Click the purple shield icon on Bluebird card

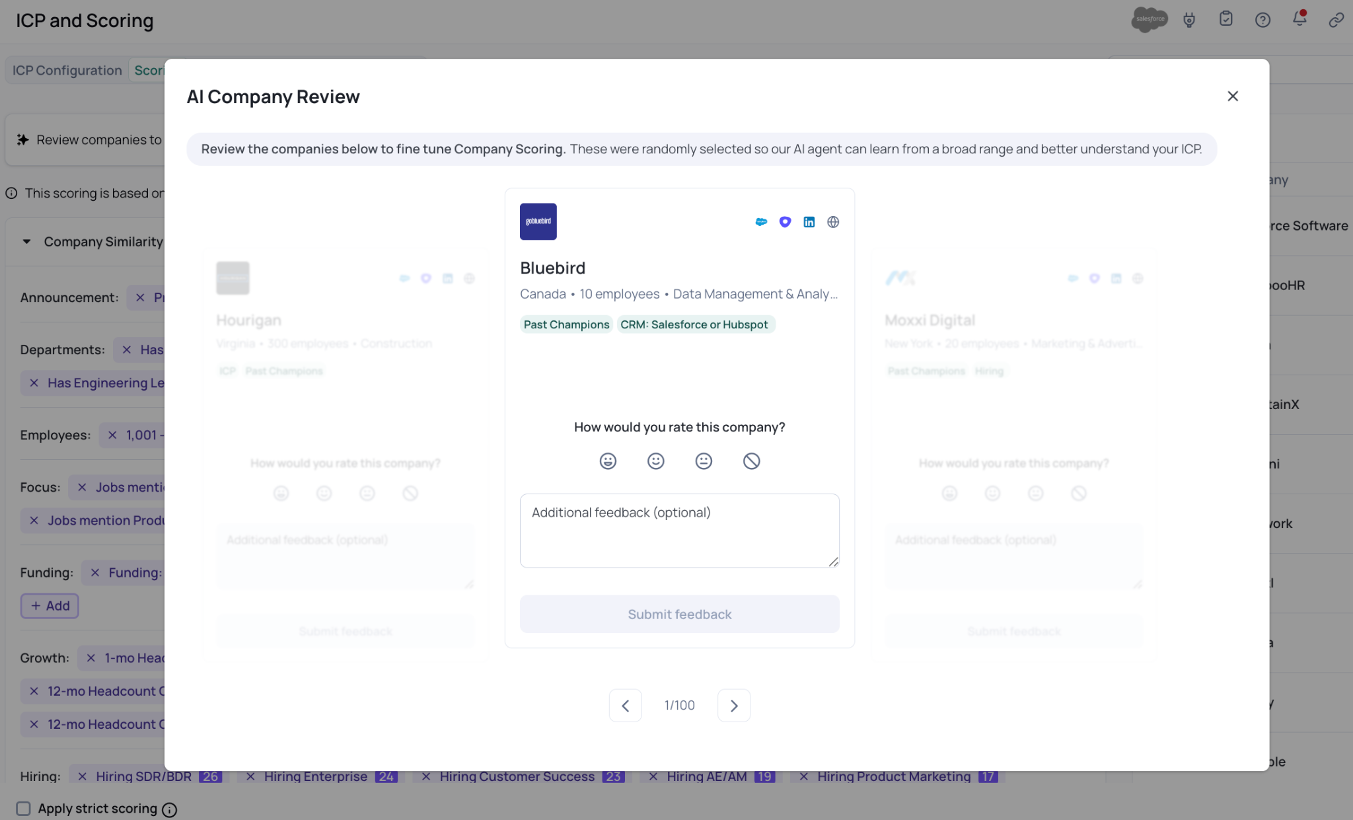point(785,222)
